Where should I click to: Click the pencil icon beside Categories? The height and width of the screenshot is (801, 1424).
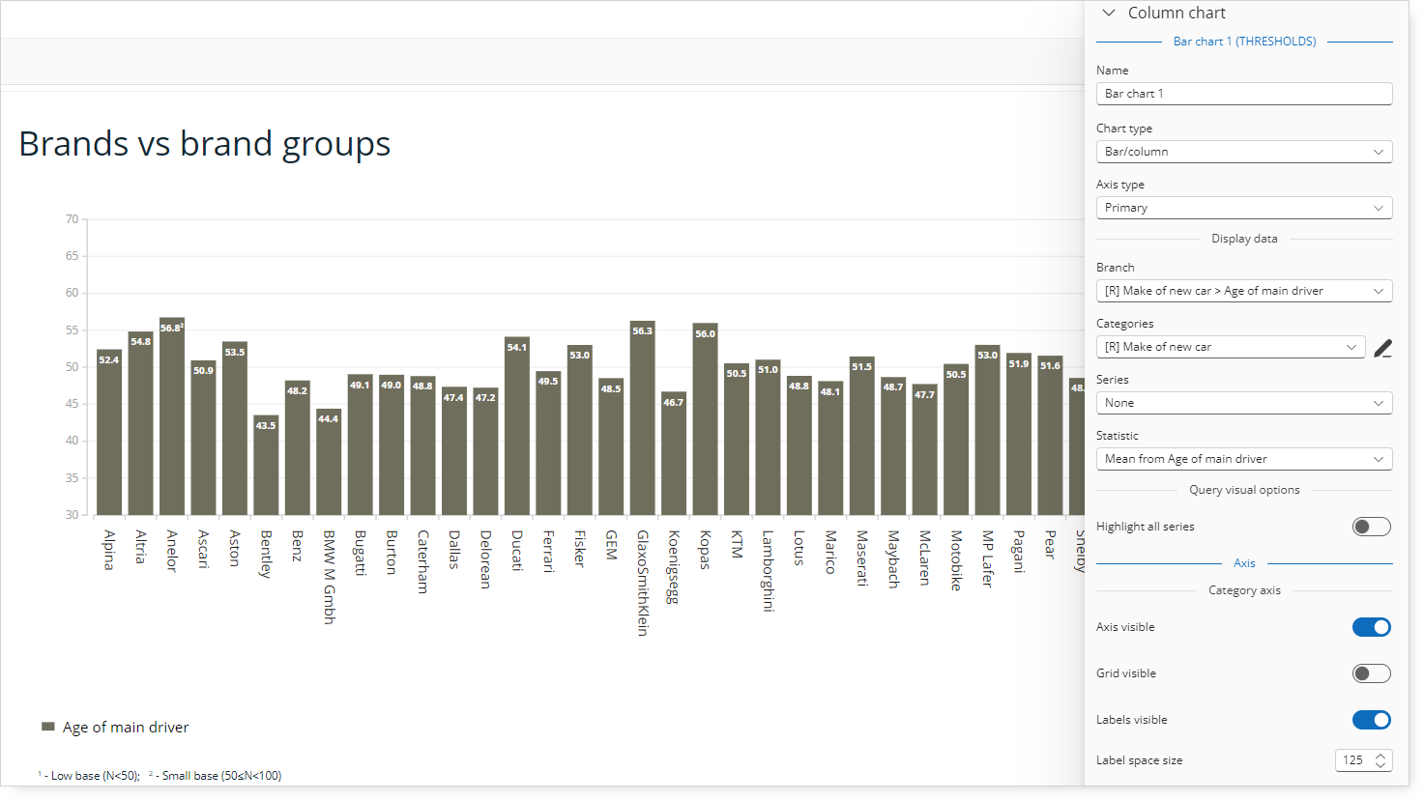1383,348
